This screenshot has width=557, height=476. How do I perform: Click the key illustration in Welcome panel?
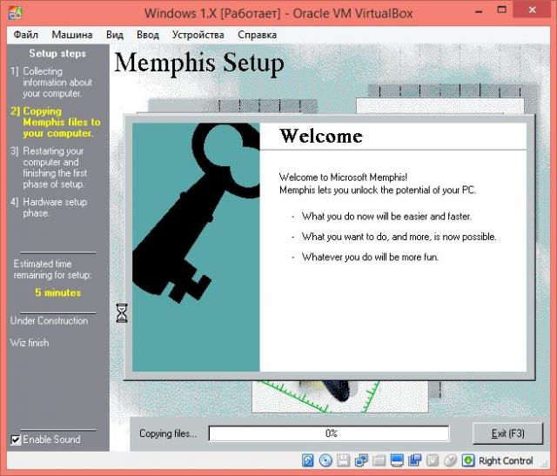pyautogui.click(x=196, y=247)
